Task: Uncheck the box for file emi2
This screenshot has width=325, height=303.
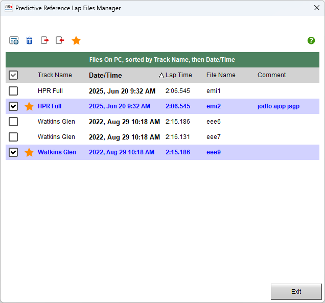Action: pyautogui.click(x=13, y=106)
